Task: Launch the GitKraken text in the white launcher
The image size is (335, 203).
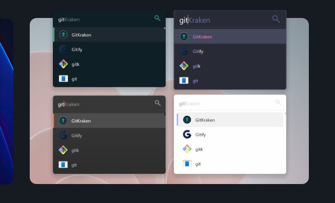Action: pyautogui.click(x=205, y=120)
